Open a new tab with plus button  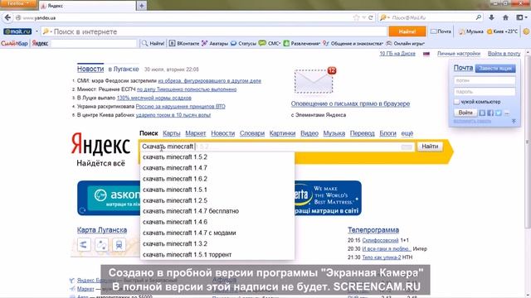(x=142, y=6)
